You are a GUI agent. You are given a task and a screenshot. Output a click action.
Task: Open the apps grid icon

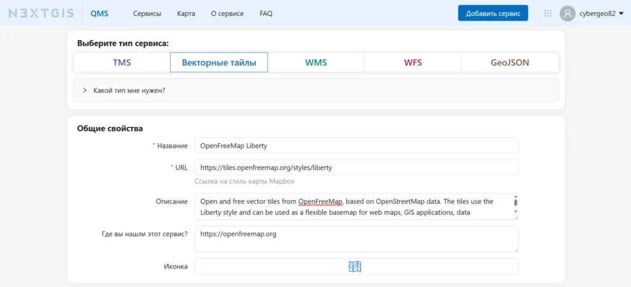point(548,14)
